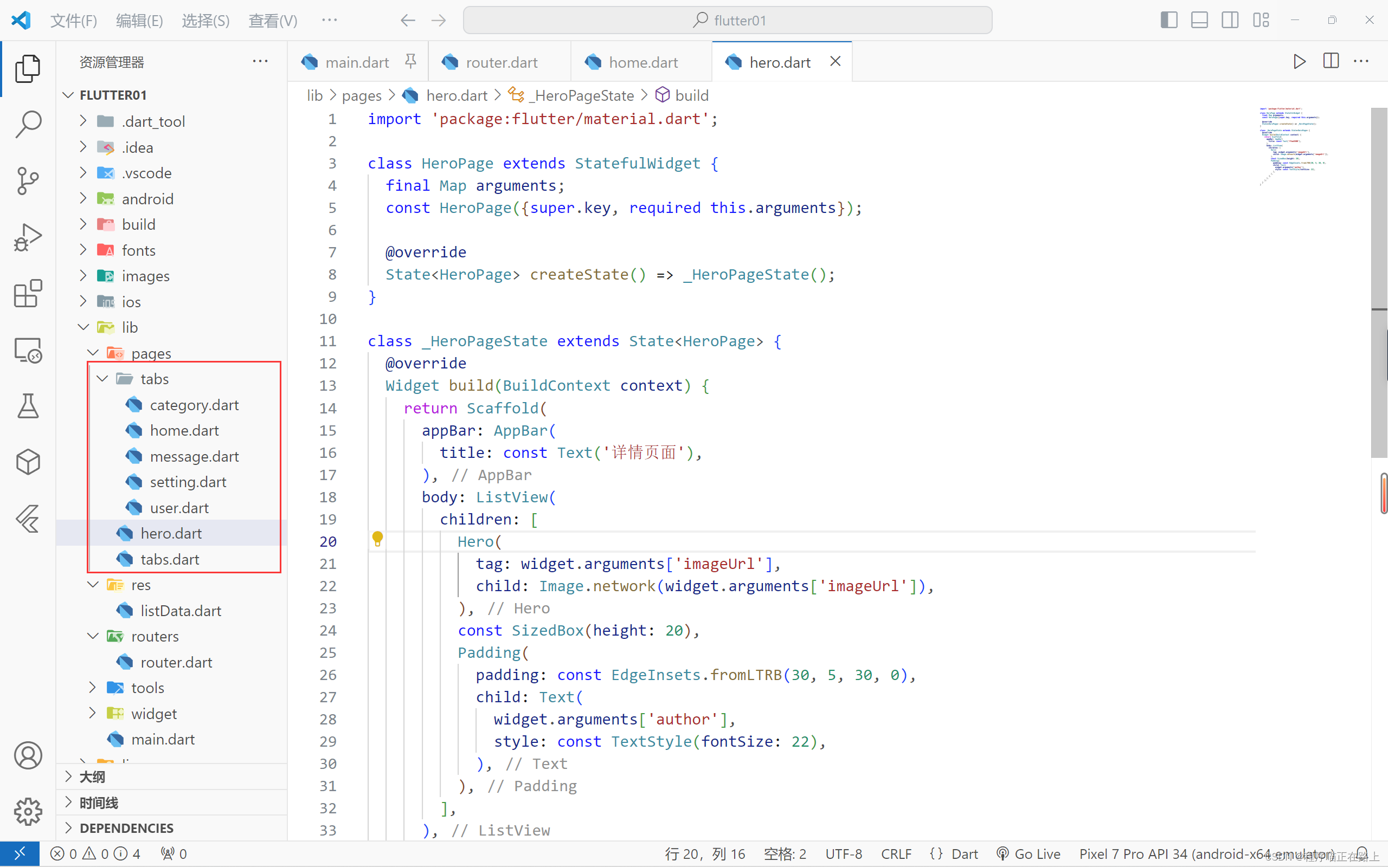
Task: Toggle secondary sidebar visibility
Action: click(x=1230, y=20)
